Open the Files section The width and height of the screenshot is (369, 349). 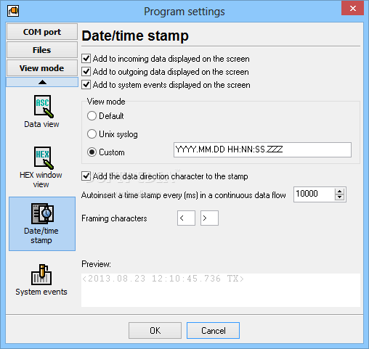coord(42,50)
